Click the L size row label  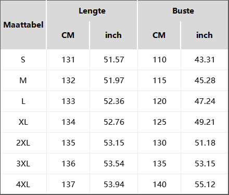coord(23,101)
